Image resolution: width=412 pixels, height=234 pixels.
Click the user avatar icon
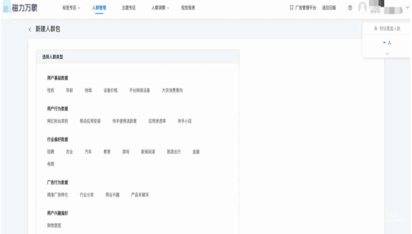click(362, 8)
